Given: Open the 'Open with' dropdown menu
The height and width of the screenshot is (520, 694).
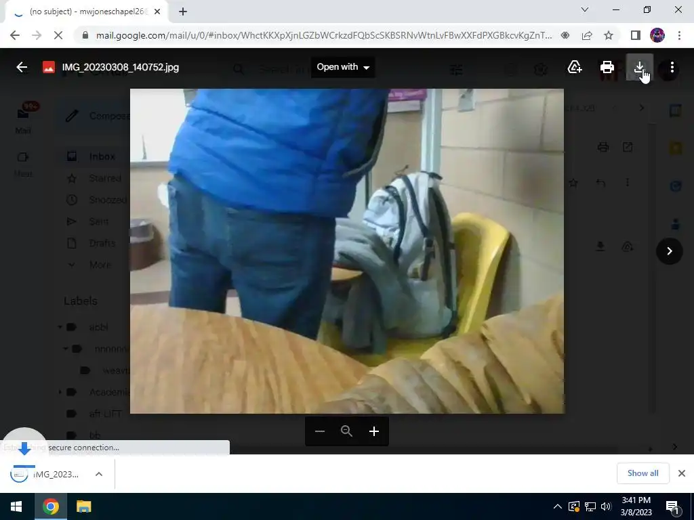Looking at the screenshot, I should (x=342, y=67).
